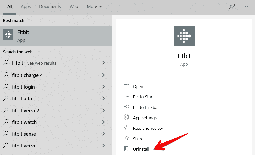Open the feedback person icon
This screenshot has height=155, width=255.
tap(232, 7)
